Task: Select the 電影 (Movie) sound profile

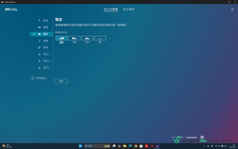Action: pos(41,34)
